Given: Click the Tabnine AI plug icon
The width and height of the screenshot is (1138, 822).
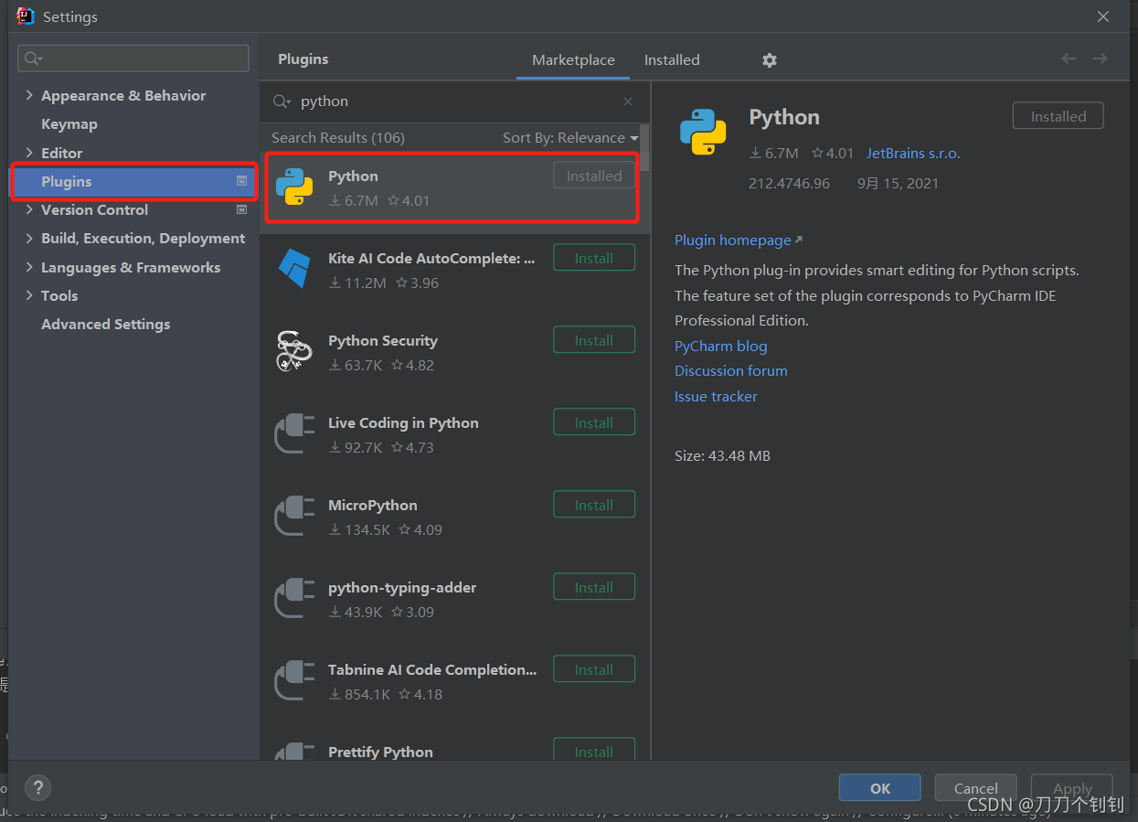Looking at the screenshot, I should (x=294, y=680).
